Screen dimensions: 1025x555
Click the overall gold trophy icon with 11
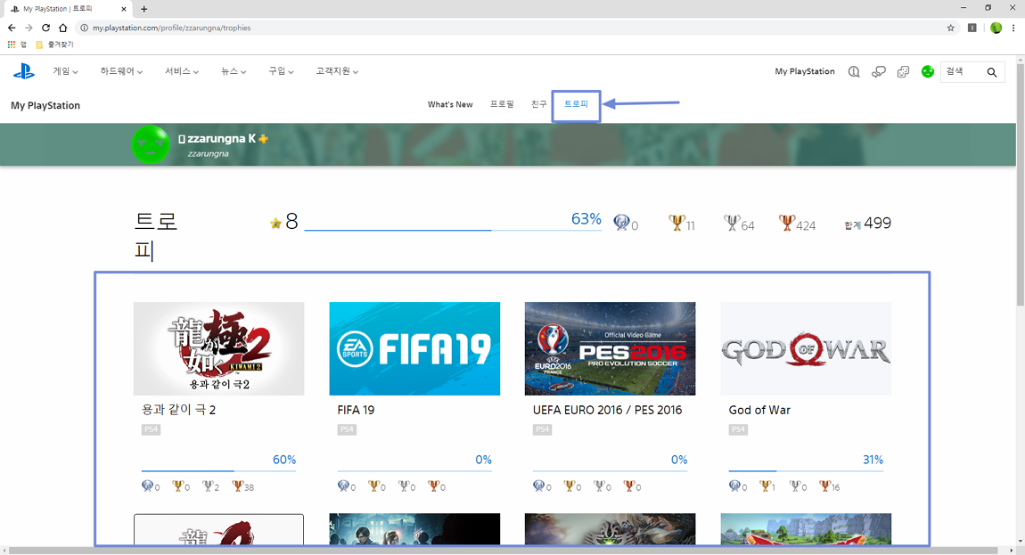(x=676, y=223)
